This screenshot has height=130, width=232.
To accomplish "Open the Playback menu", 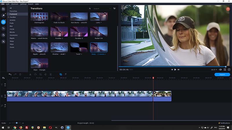I will point(15,4).
